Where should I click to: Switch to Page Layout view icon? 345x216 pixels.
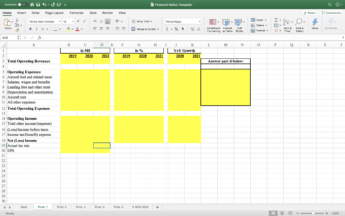tap(282, 213)
